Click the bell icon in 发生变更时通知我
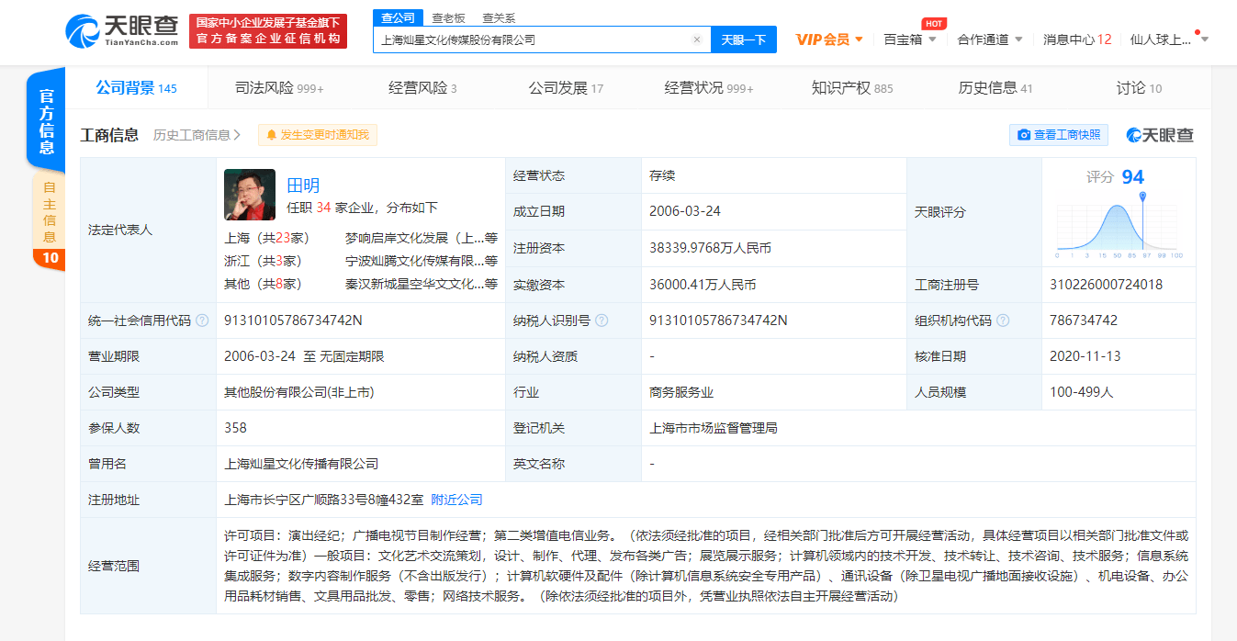 pyautogui.click(x=271, y=135)
